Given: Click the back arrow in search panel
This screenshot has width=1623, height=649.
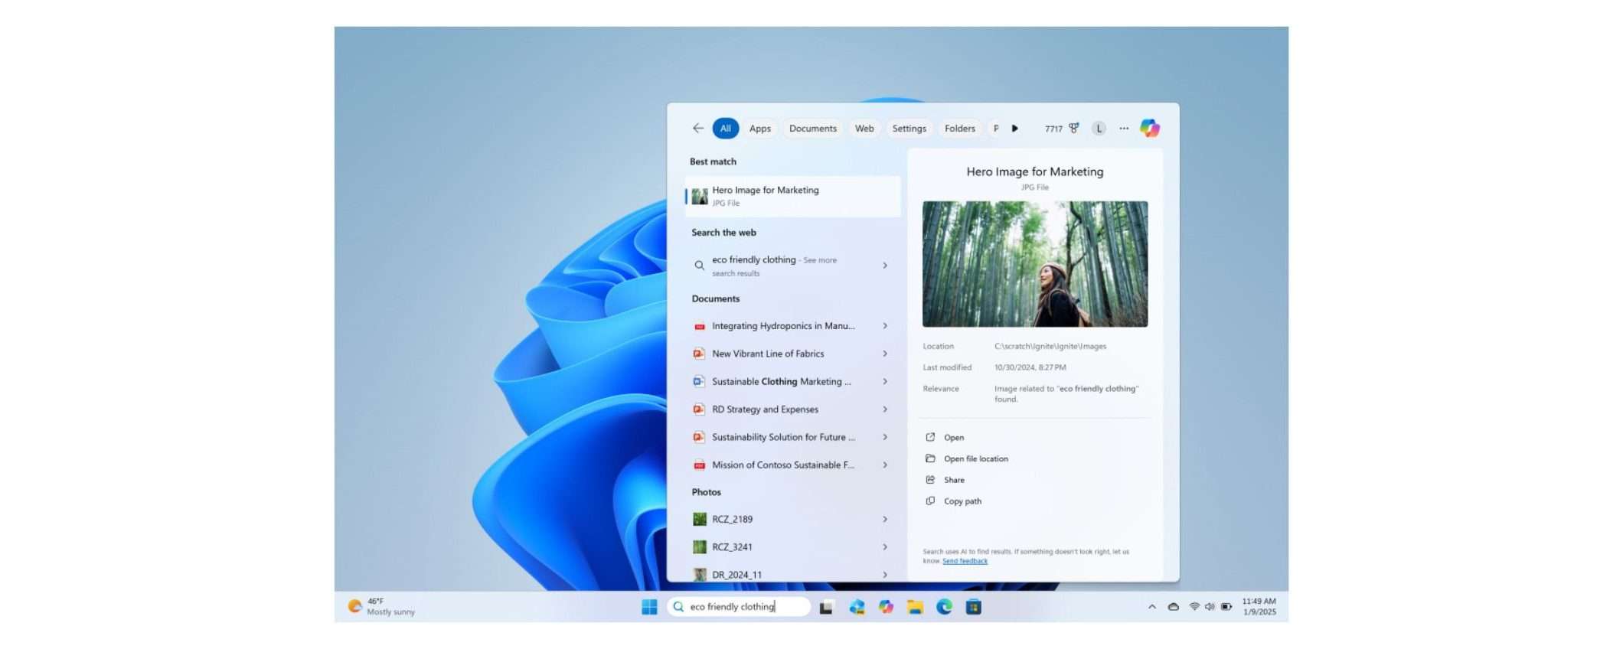Looking at the screenshot, I should pos(697,129).
